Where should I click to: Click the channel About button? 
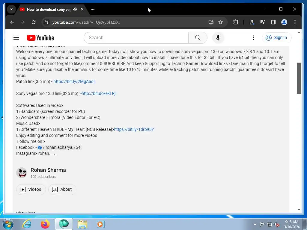tap(62, 189)
